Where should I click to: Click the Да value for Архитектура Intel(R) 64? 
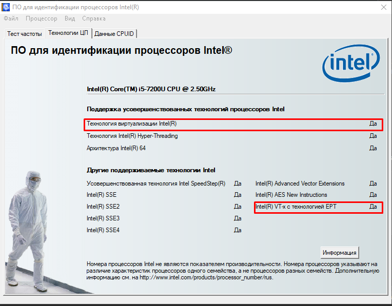click(x=373, y=148)
